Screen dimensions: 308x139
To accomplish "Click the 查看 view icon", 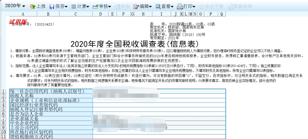I will pos(158,6).
